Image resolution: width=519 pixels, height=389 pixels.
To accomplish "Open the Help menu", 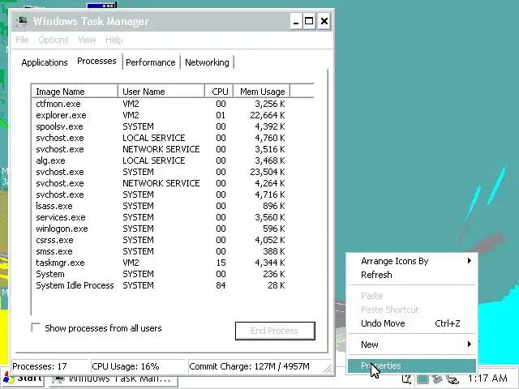I will click(x=114, y=40).
